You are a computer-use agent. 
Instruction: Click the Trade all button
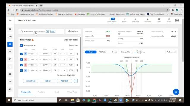tap(47, 81)
